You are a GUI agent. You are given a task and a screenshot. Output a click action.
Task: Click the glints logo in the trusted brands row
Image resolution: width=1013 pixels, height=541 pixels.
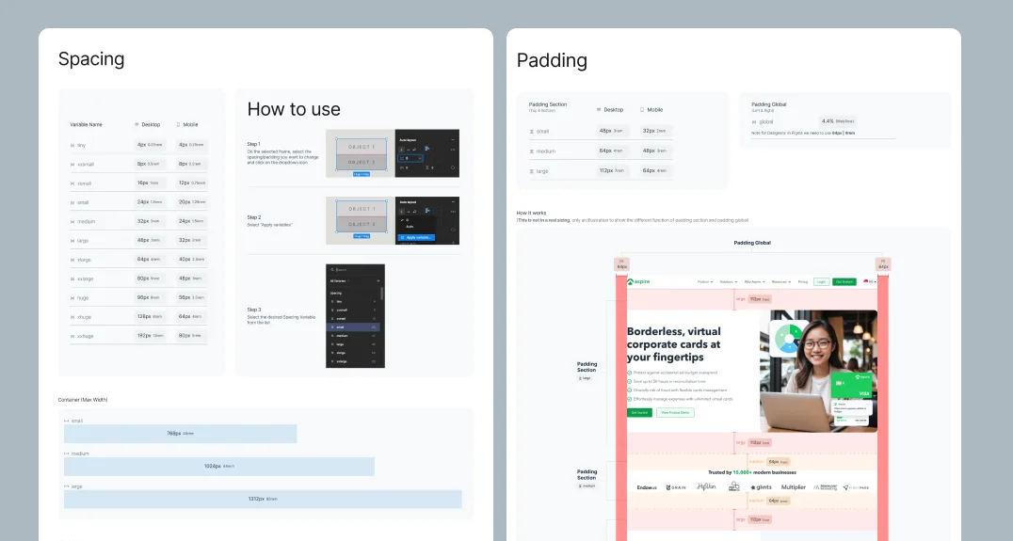pos(761,487)
